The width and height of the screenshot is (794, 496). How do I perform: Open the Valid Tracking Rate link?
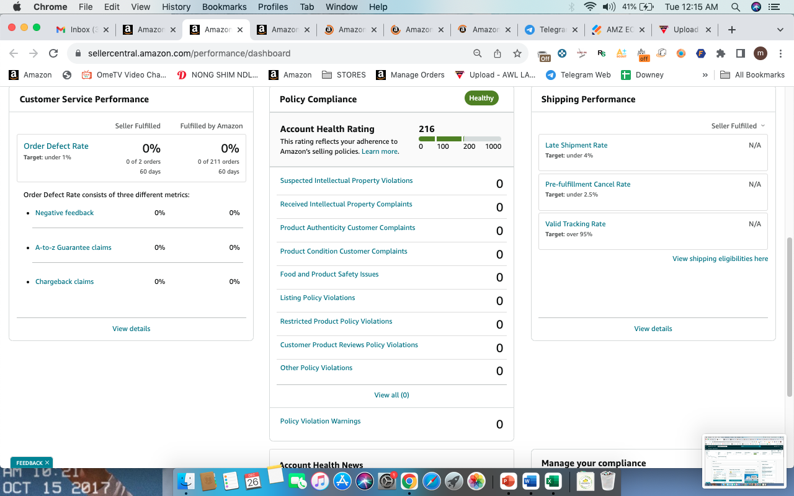pyautogui.click(x=575, y=224)
